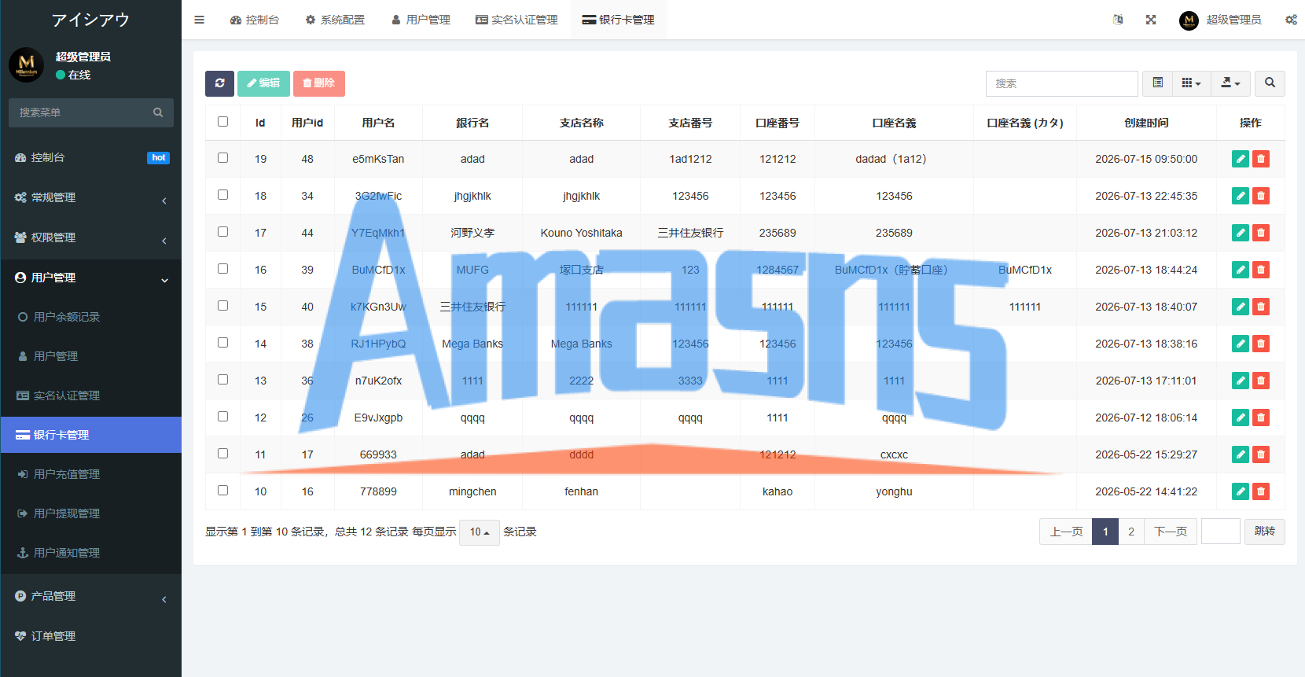The height and width of the screenshot is (677, 1305).
Task: Click the page number jump input box
Action: [x=1221, y=532]
